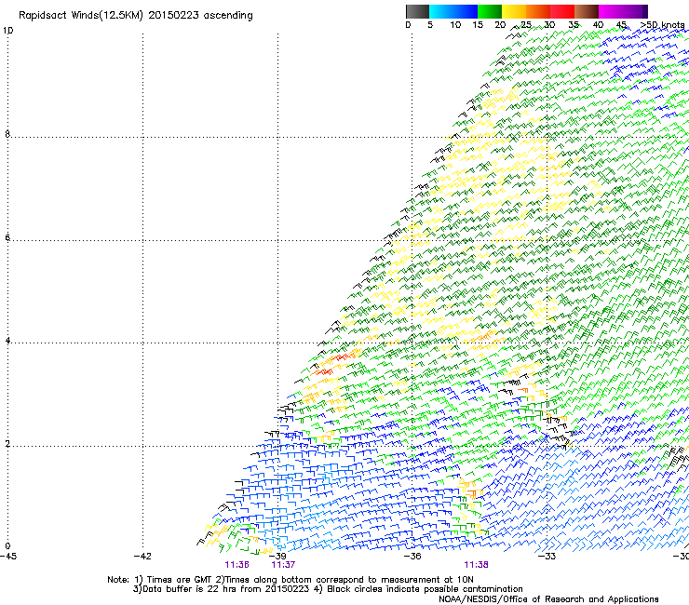
Task: Click the purple time stamp 11:38
Action: [477, 565]
